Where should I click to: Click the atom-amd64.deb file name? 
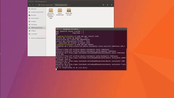pyautogui.click(x=60, y=14)
